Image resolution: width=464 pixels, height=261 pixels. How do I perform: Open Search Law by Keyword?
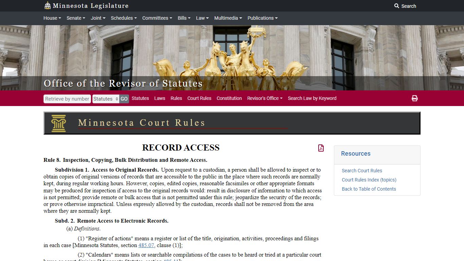pos(312,98)
